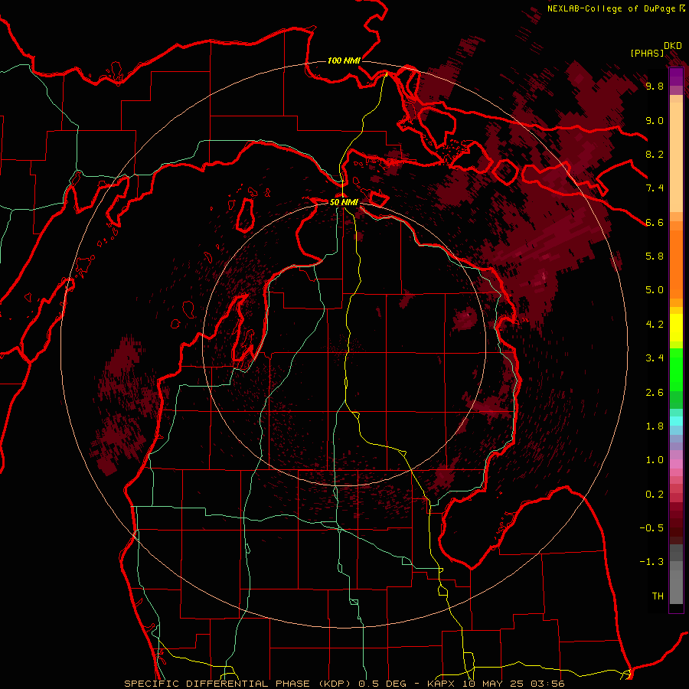Click the DKD legend title

pos(673,46)
